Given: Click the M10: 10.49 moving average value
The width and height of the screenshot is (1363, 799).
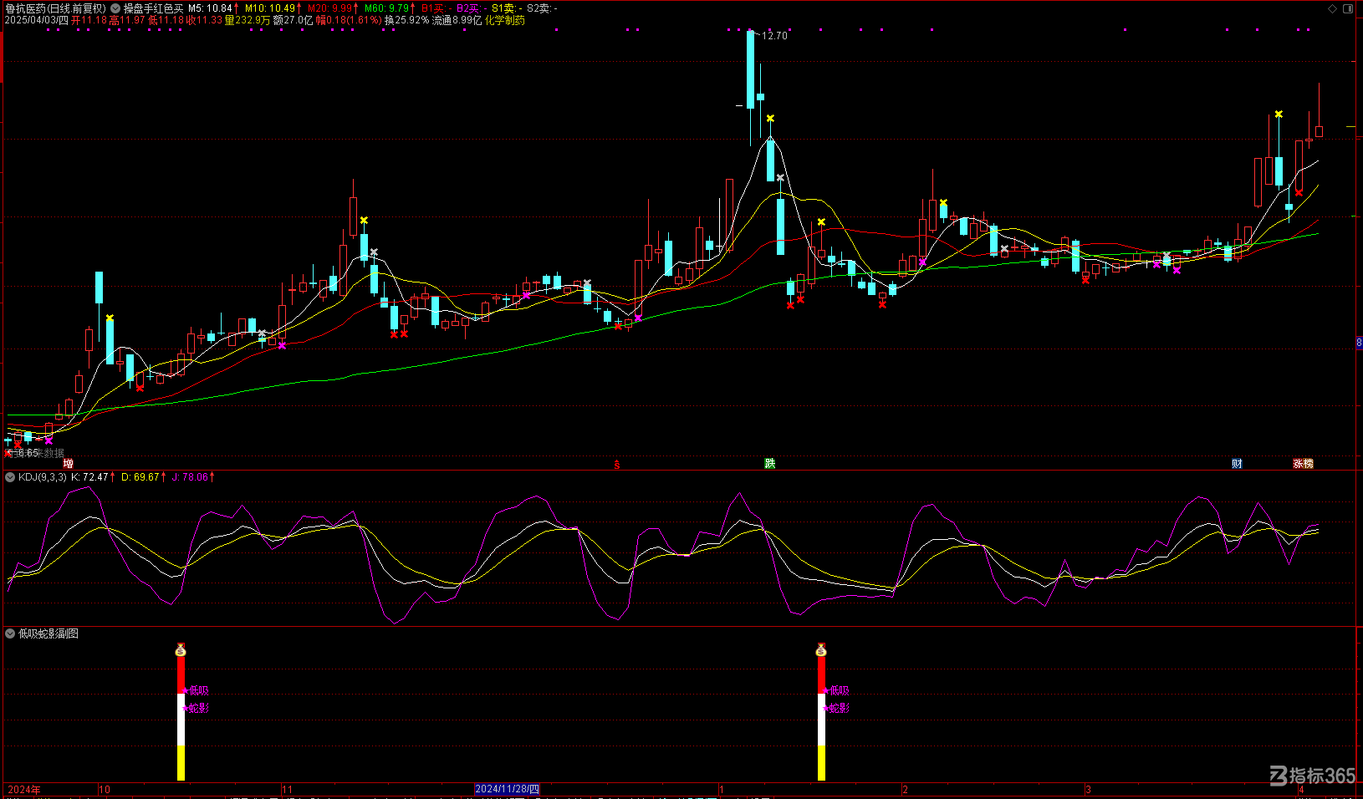Looking at the screenshot, I should pyautogui.click(x=269, y=8).
